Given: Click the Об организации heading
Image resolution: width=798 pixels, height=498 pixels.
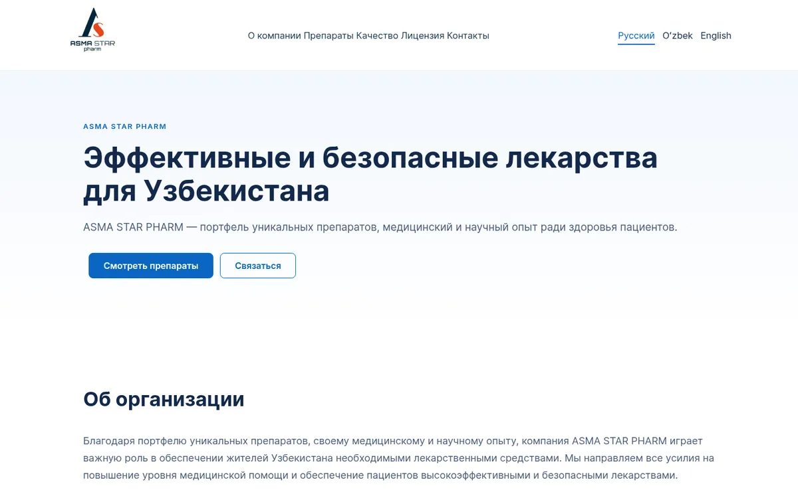Looking at the screenshot, I should (x=164, y=400).
